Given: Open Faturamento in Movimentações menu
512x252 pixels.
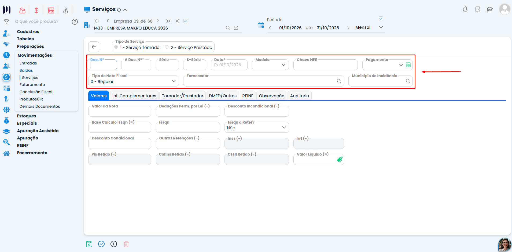Looking at the screenshot, I should 32,85.
